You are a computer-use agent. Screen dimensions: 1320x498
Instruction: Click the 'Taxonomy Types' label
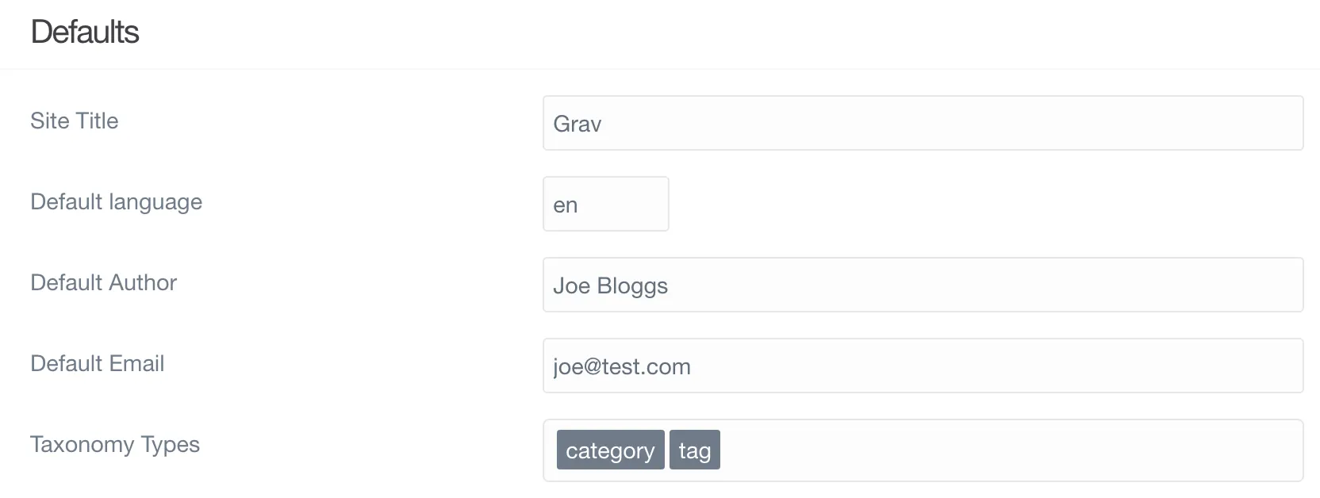pyautogui.click(x=115, y=444)
